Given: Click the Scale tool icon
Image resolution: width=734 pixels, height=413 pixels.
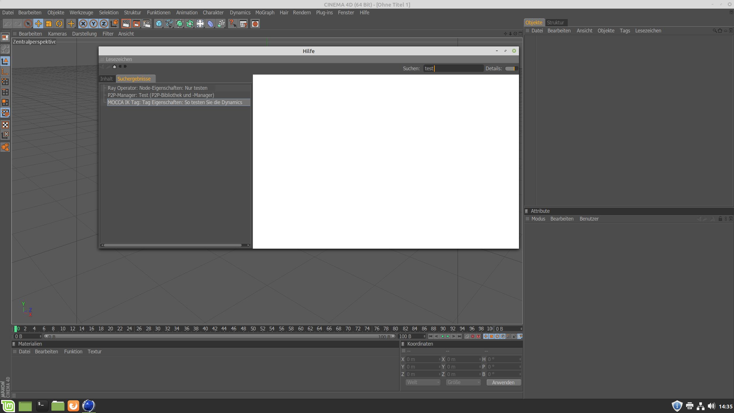Looking at the screenshot, I should tap(49, 24).
